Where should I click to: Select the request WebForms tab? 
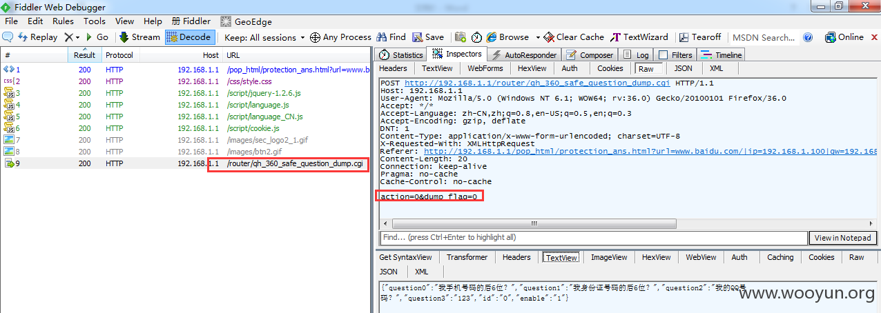(485, 68)
